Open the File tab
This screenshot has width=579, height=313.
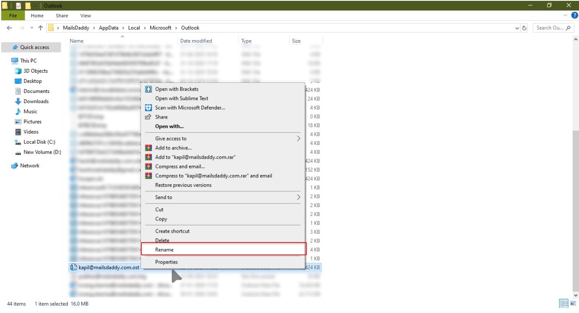(x=13, y=15)
